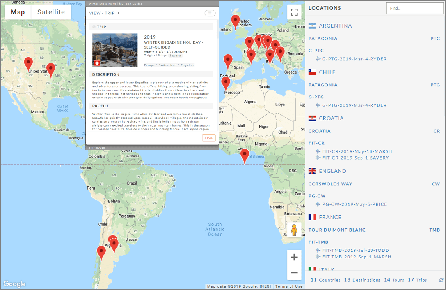Viewport: 446px width, 290px height.
Task: Click the red map pin over Morocco
Action: (x=226, y=83)
